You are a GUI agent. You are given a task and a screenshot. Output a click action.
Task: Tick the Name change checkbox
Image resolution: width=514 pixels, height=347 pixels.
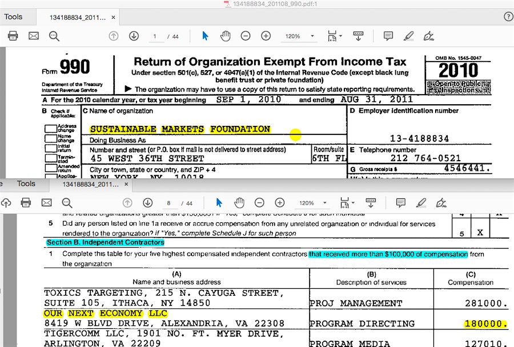50,139
